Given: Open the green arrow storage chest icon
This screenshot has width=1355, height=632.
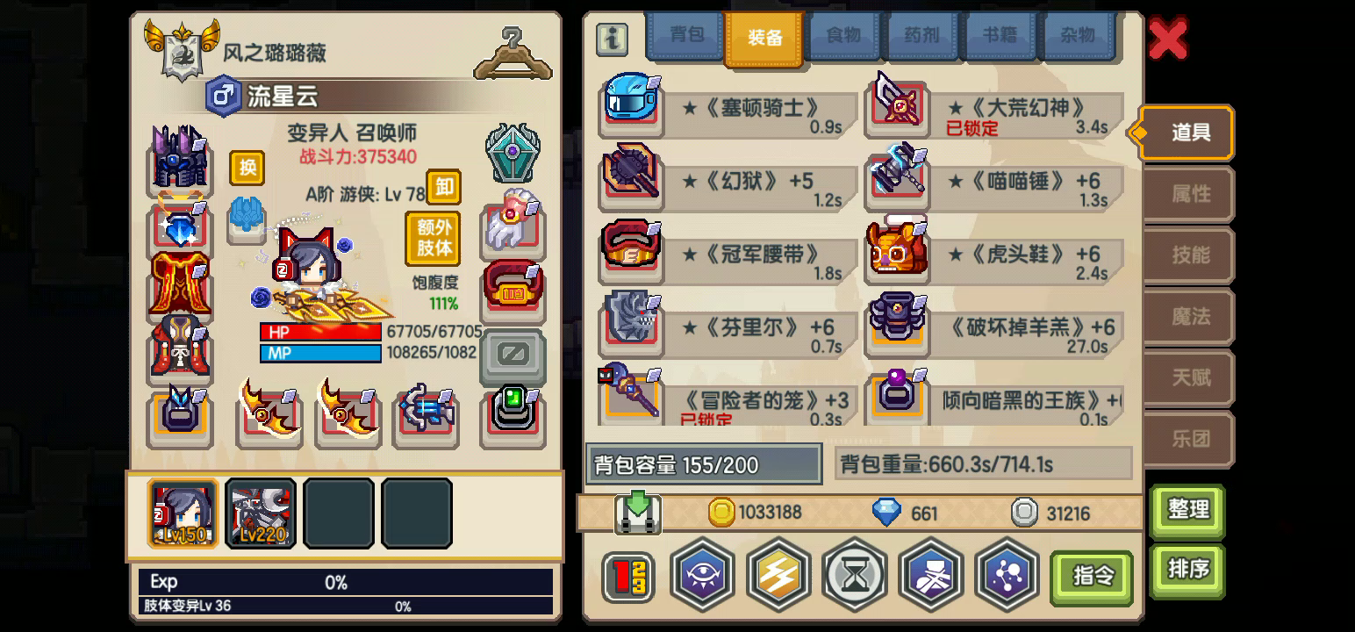Looking at the screenshot, I should pyautogui.click(x=638, y=513).
